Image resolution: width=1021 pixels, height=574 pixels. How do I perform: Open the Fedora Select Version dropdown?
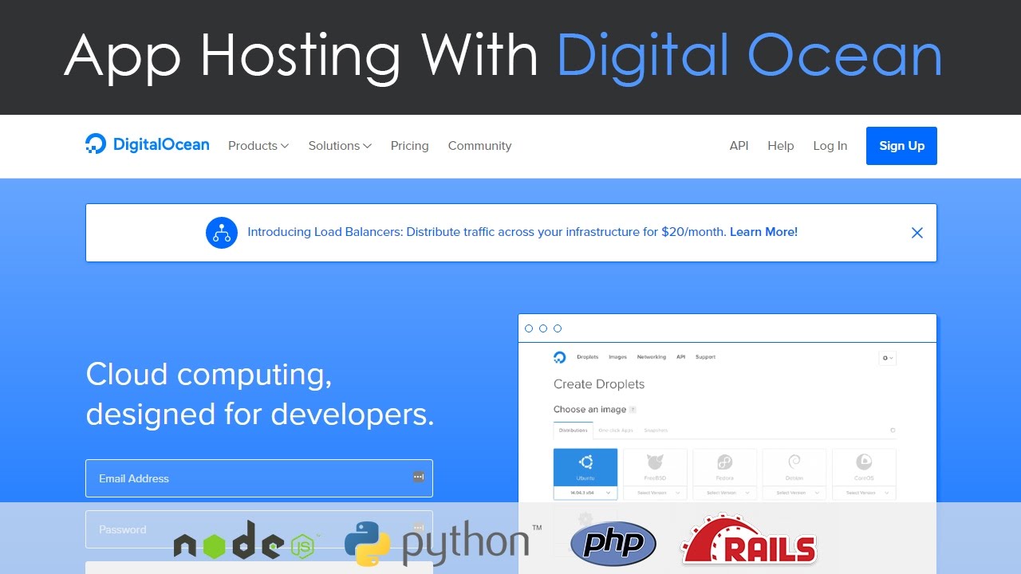(724, 493)
